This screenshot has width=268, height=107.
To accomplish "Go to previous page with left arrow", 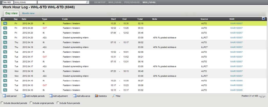I will click(x=260, y=96).
